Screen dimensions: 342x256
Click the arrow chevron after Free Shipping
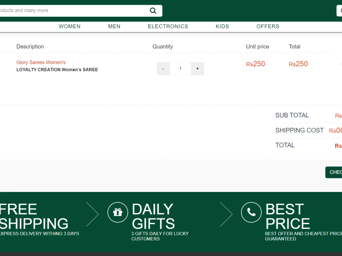92,214
